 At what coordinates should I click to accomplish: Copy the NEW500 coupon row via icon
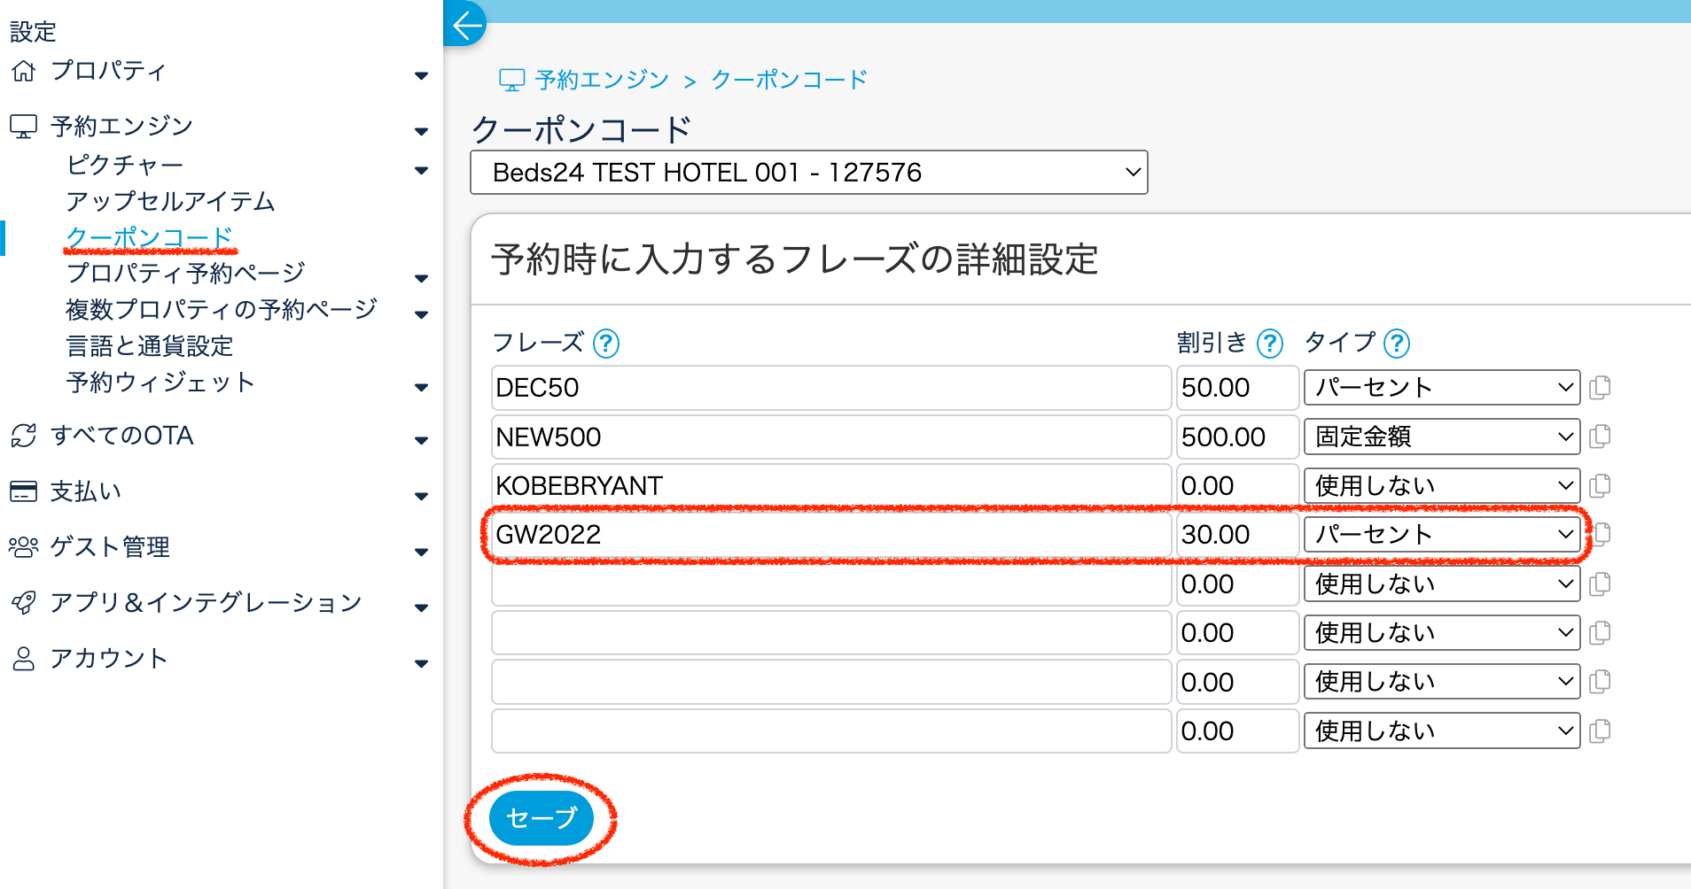point(1600,437)
